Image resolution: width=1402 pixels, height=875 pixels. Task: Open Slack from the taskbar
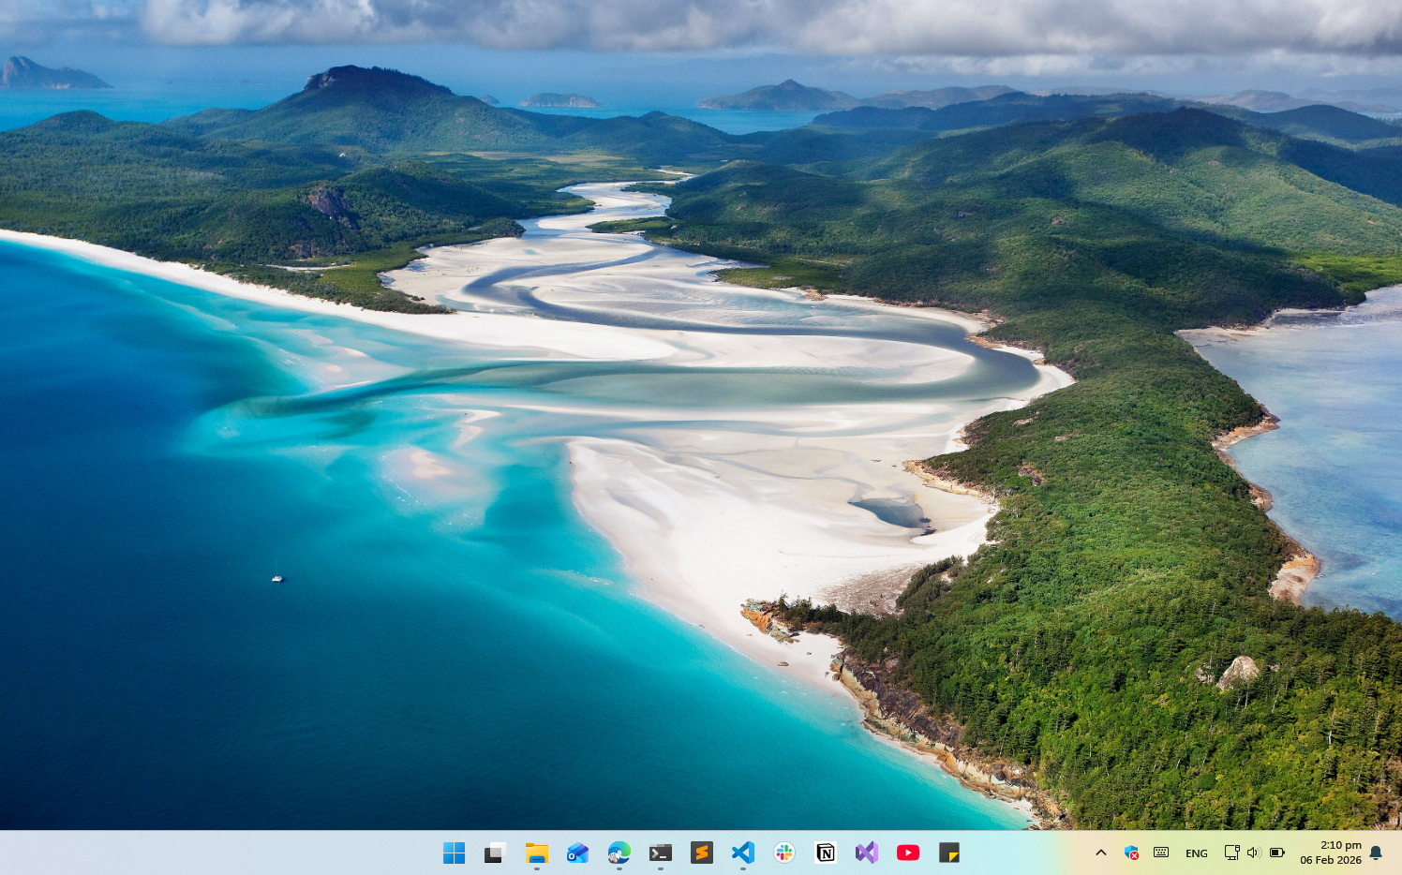784,853
